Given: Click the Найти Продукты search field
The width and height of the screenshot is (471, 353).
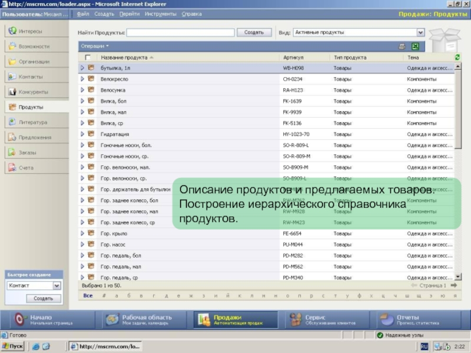Looking at the screenshot, I should pyautogui.click(x=181, y=32).
